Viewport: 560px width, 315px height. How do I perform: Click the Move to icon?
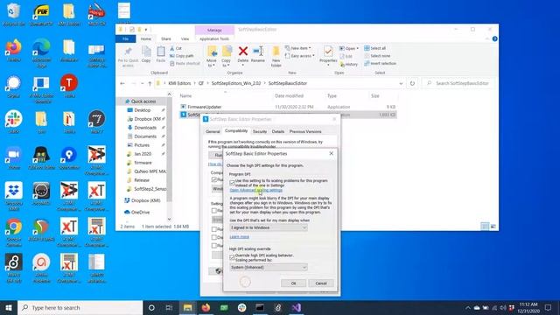(x=212, y=52)
